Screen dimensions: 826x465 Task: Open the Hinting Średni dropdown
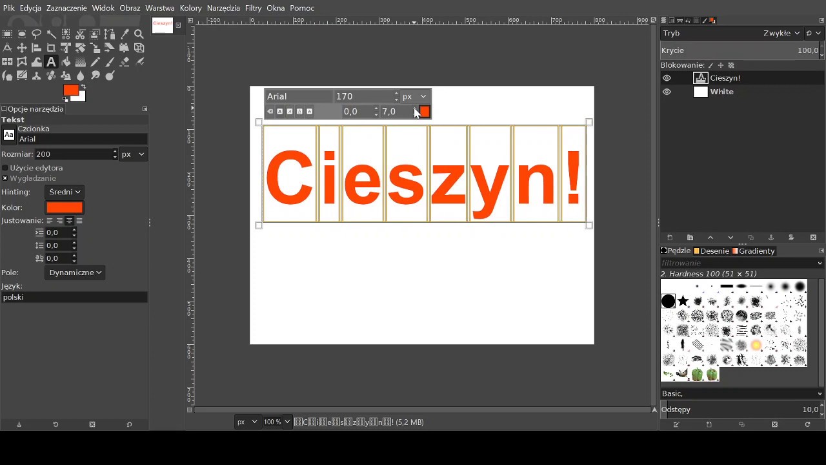65,192
